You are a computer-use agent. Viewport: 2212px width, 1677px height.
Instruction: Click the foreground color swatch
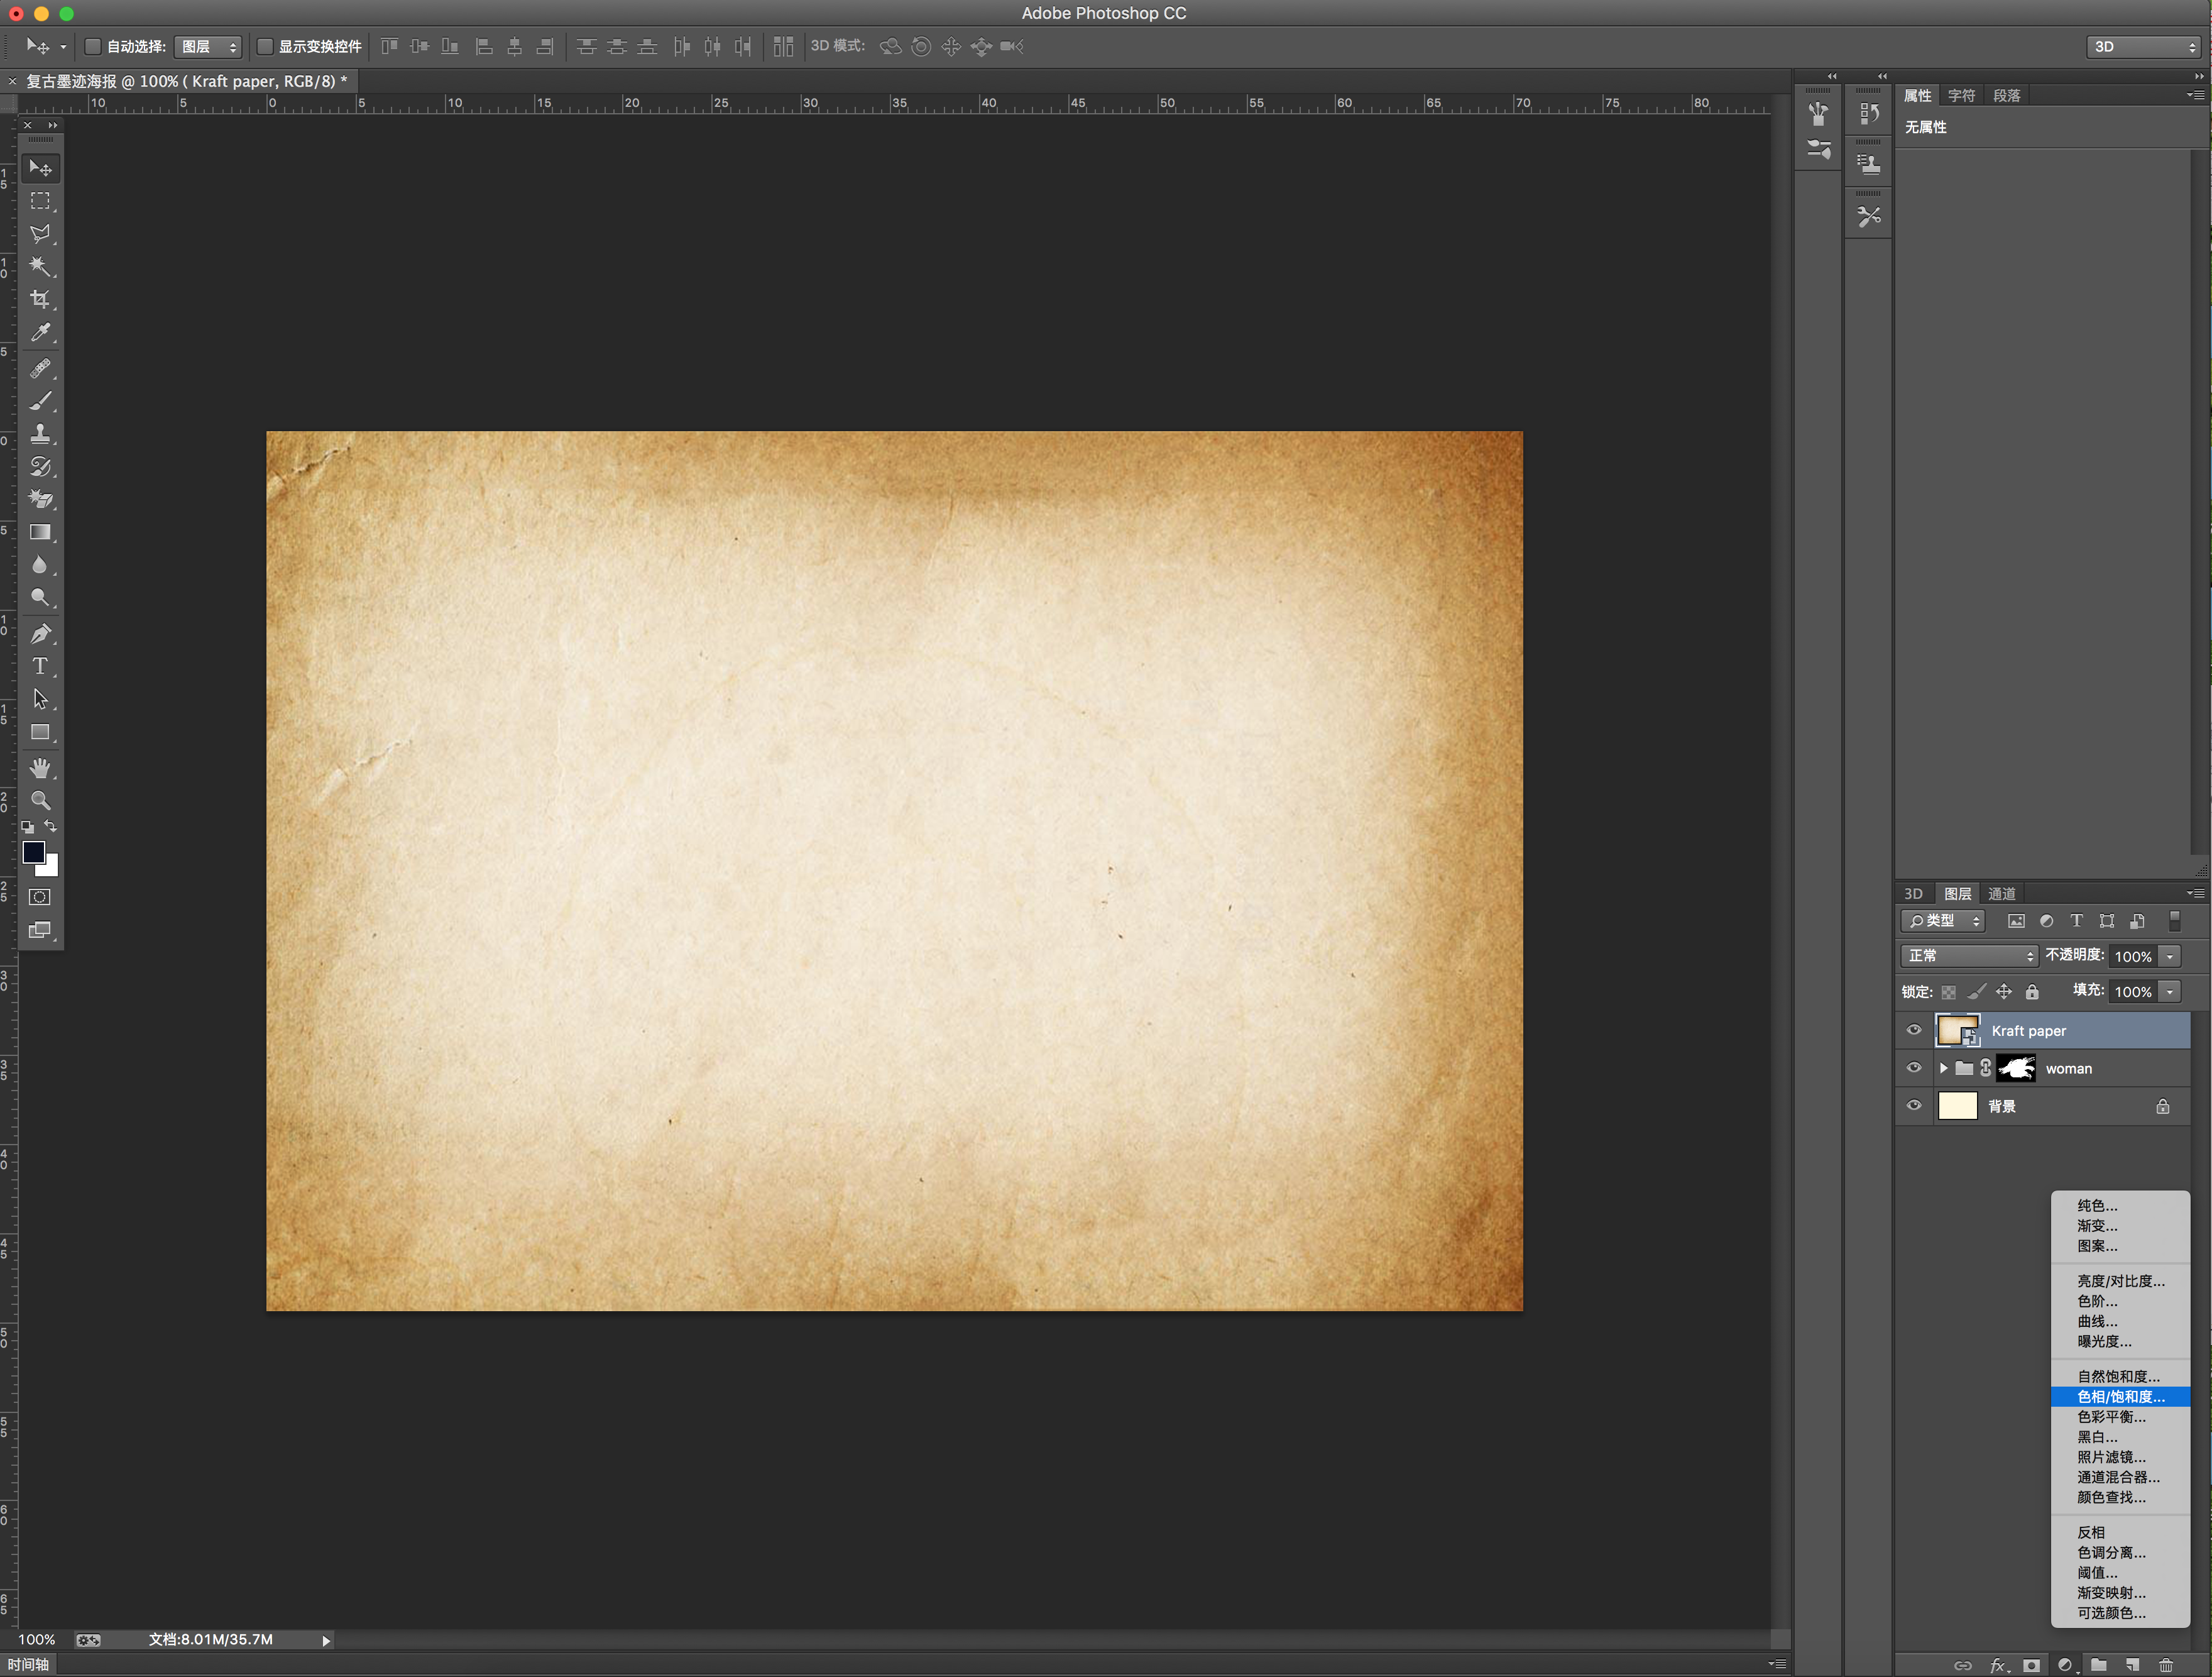coord(33,852)
